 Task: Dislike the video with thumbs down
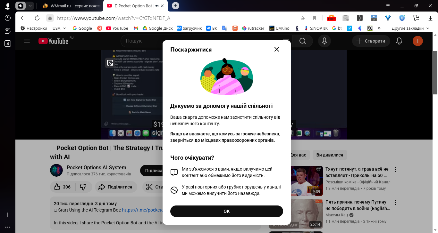tap(83, 187)
